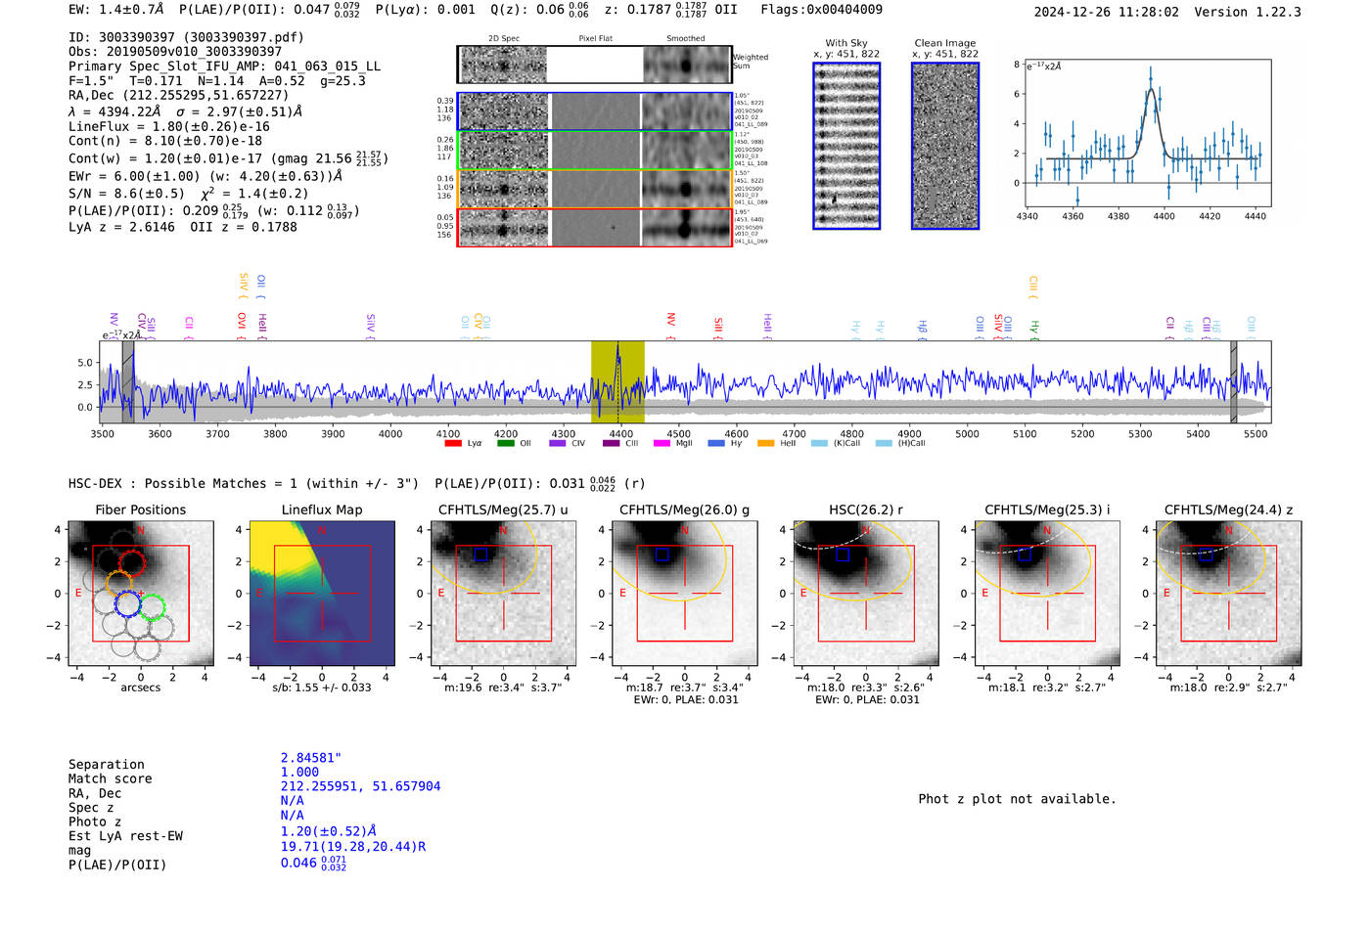Screen dimensions: 1370x932
Task: Click the orange fiber circle in Fiber Positions
Action: coord(118,585)
